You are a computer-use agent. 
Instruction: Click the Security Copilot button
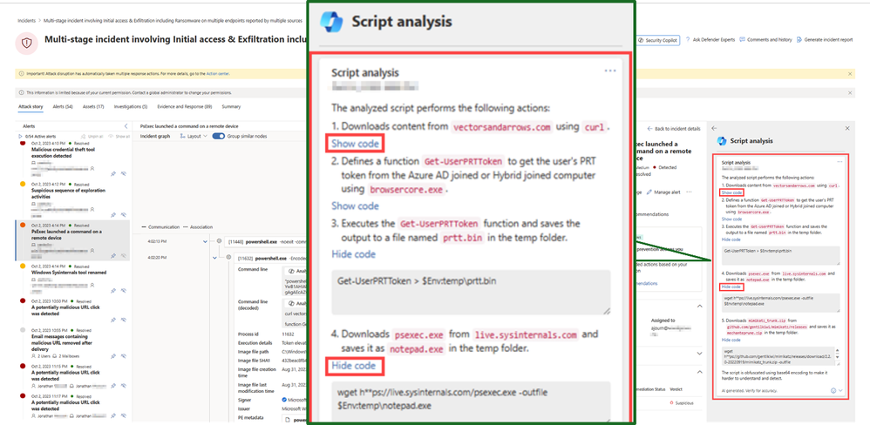point(658,40)
